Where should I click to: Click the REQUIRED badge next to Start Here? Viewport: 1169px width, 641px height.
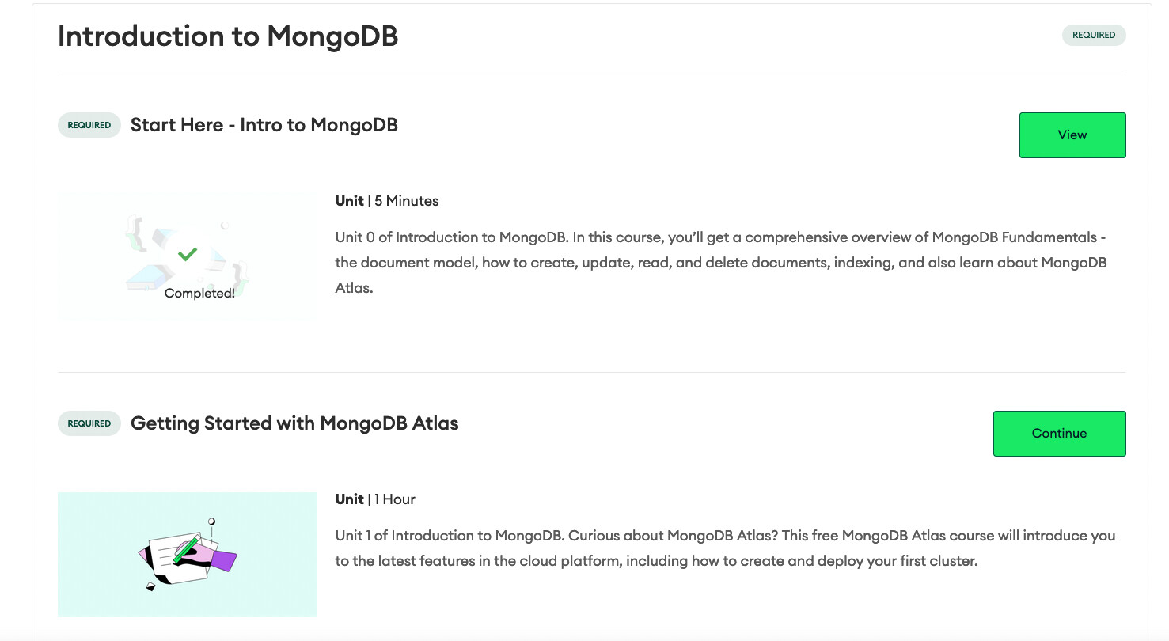(89, 125)
